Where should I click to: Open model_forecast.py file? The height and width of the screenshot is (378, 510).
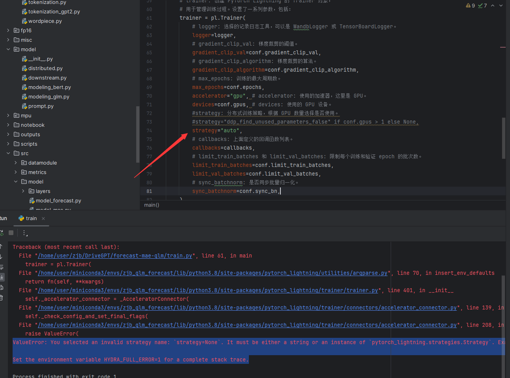[58, 200]
